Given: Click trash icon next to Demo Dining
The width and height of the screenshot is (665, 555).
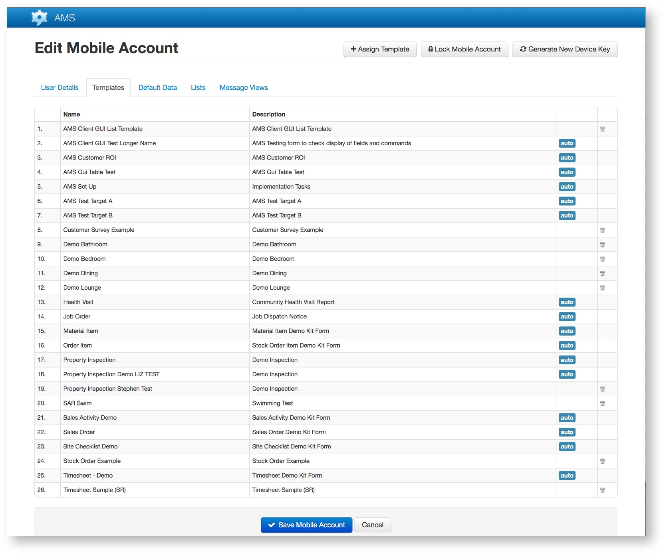Looking at the screenshot, I should (602, 273).
